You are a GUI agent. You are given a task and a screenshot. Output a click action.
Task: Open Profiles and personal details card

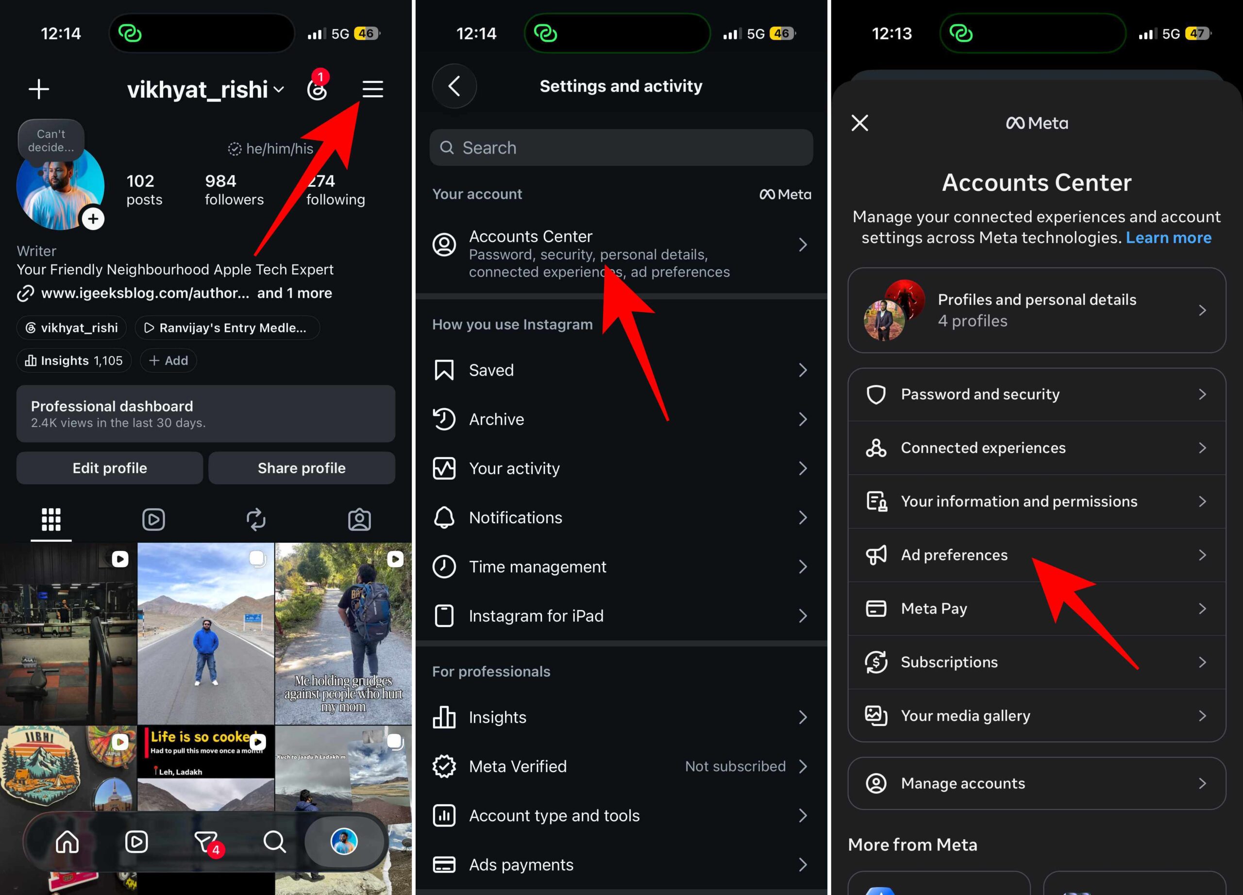[x=1036, y=310]
